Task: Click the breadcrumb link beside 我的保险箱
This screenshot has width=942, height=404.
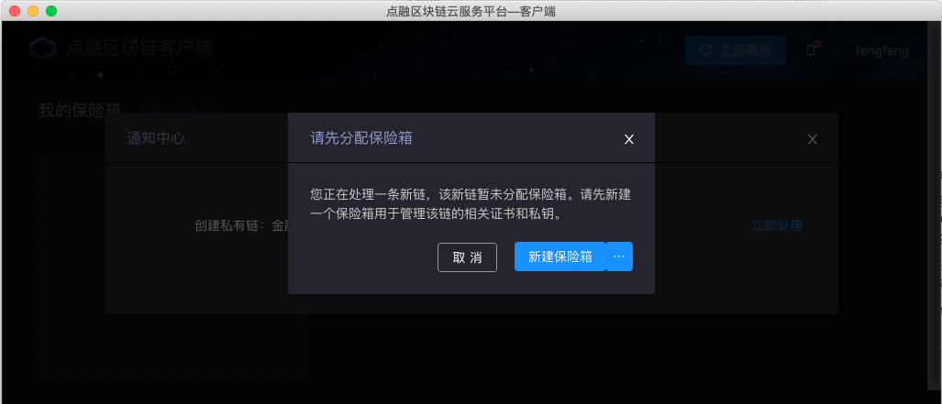Action: click(176, 112)
